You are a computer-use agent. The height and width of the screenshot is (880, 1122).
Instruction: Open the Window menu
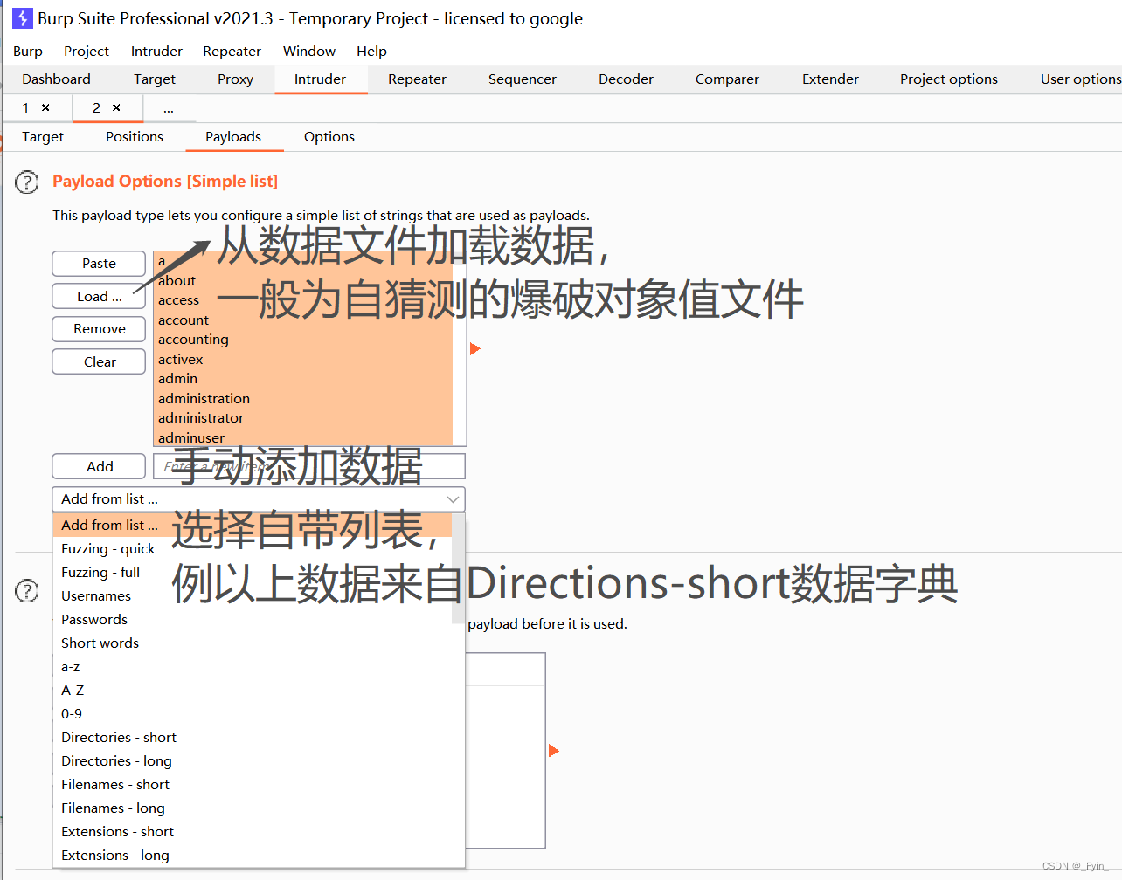coord(309,52)
